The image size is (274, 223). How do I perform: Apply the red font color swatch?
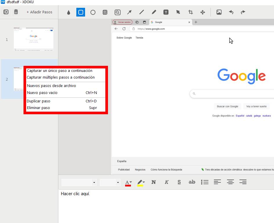(128, 186)
